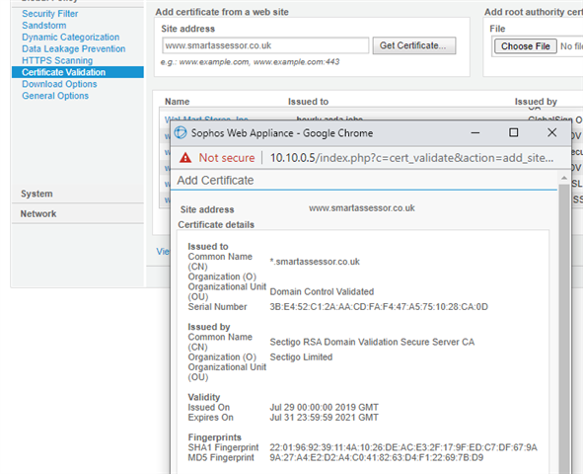Minimize the Sophos Web Appliance popup
The image size is (583, 474).
475,133
